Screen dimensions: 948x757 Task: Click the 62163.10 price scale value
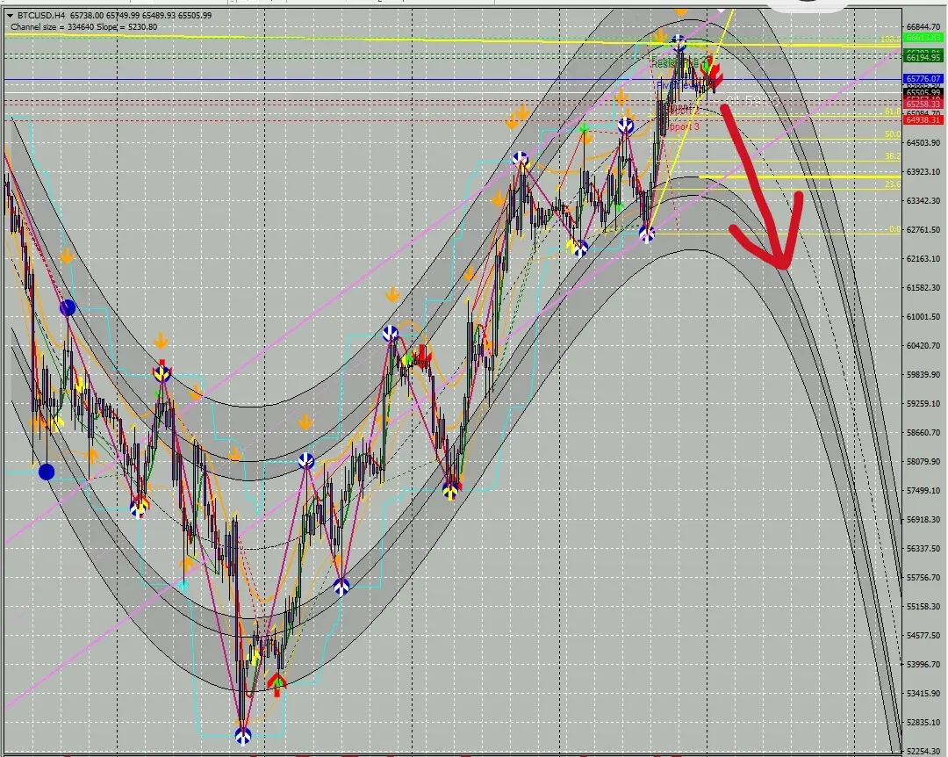(923, 259)
